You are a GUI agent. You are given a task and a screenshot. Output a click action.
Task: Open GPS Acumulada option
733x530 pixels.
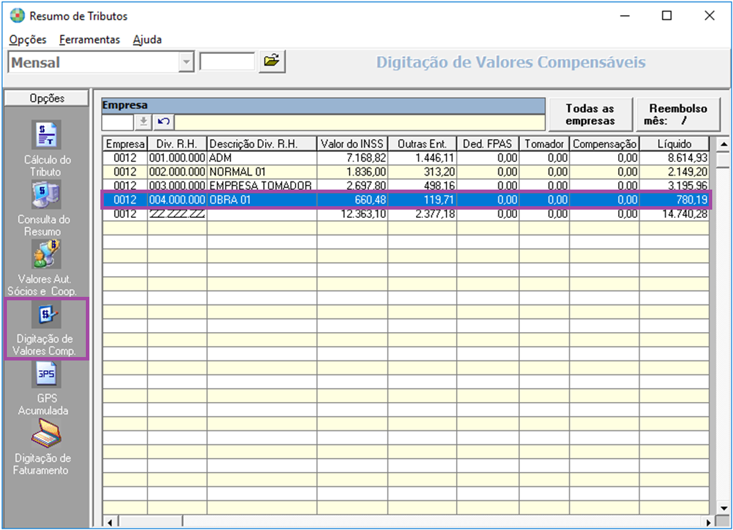pyautogui.click(x=46, y=388)
